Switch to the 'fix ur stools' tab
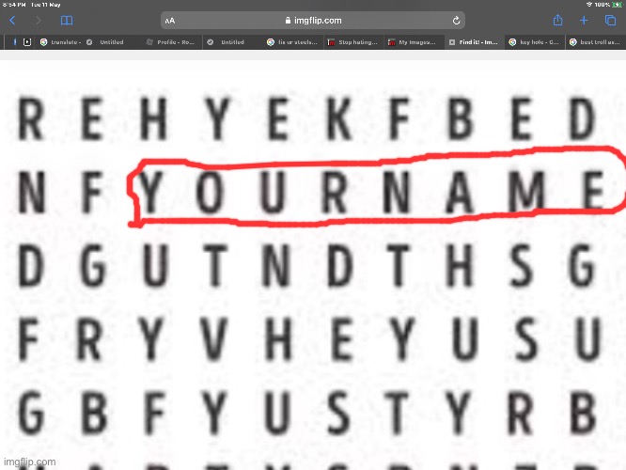Image resolution: width=626 pixels, height=470 pixels. coord(291,41)
